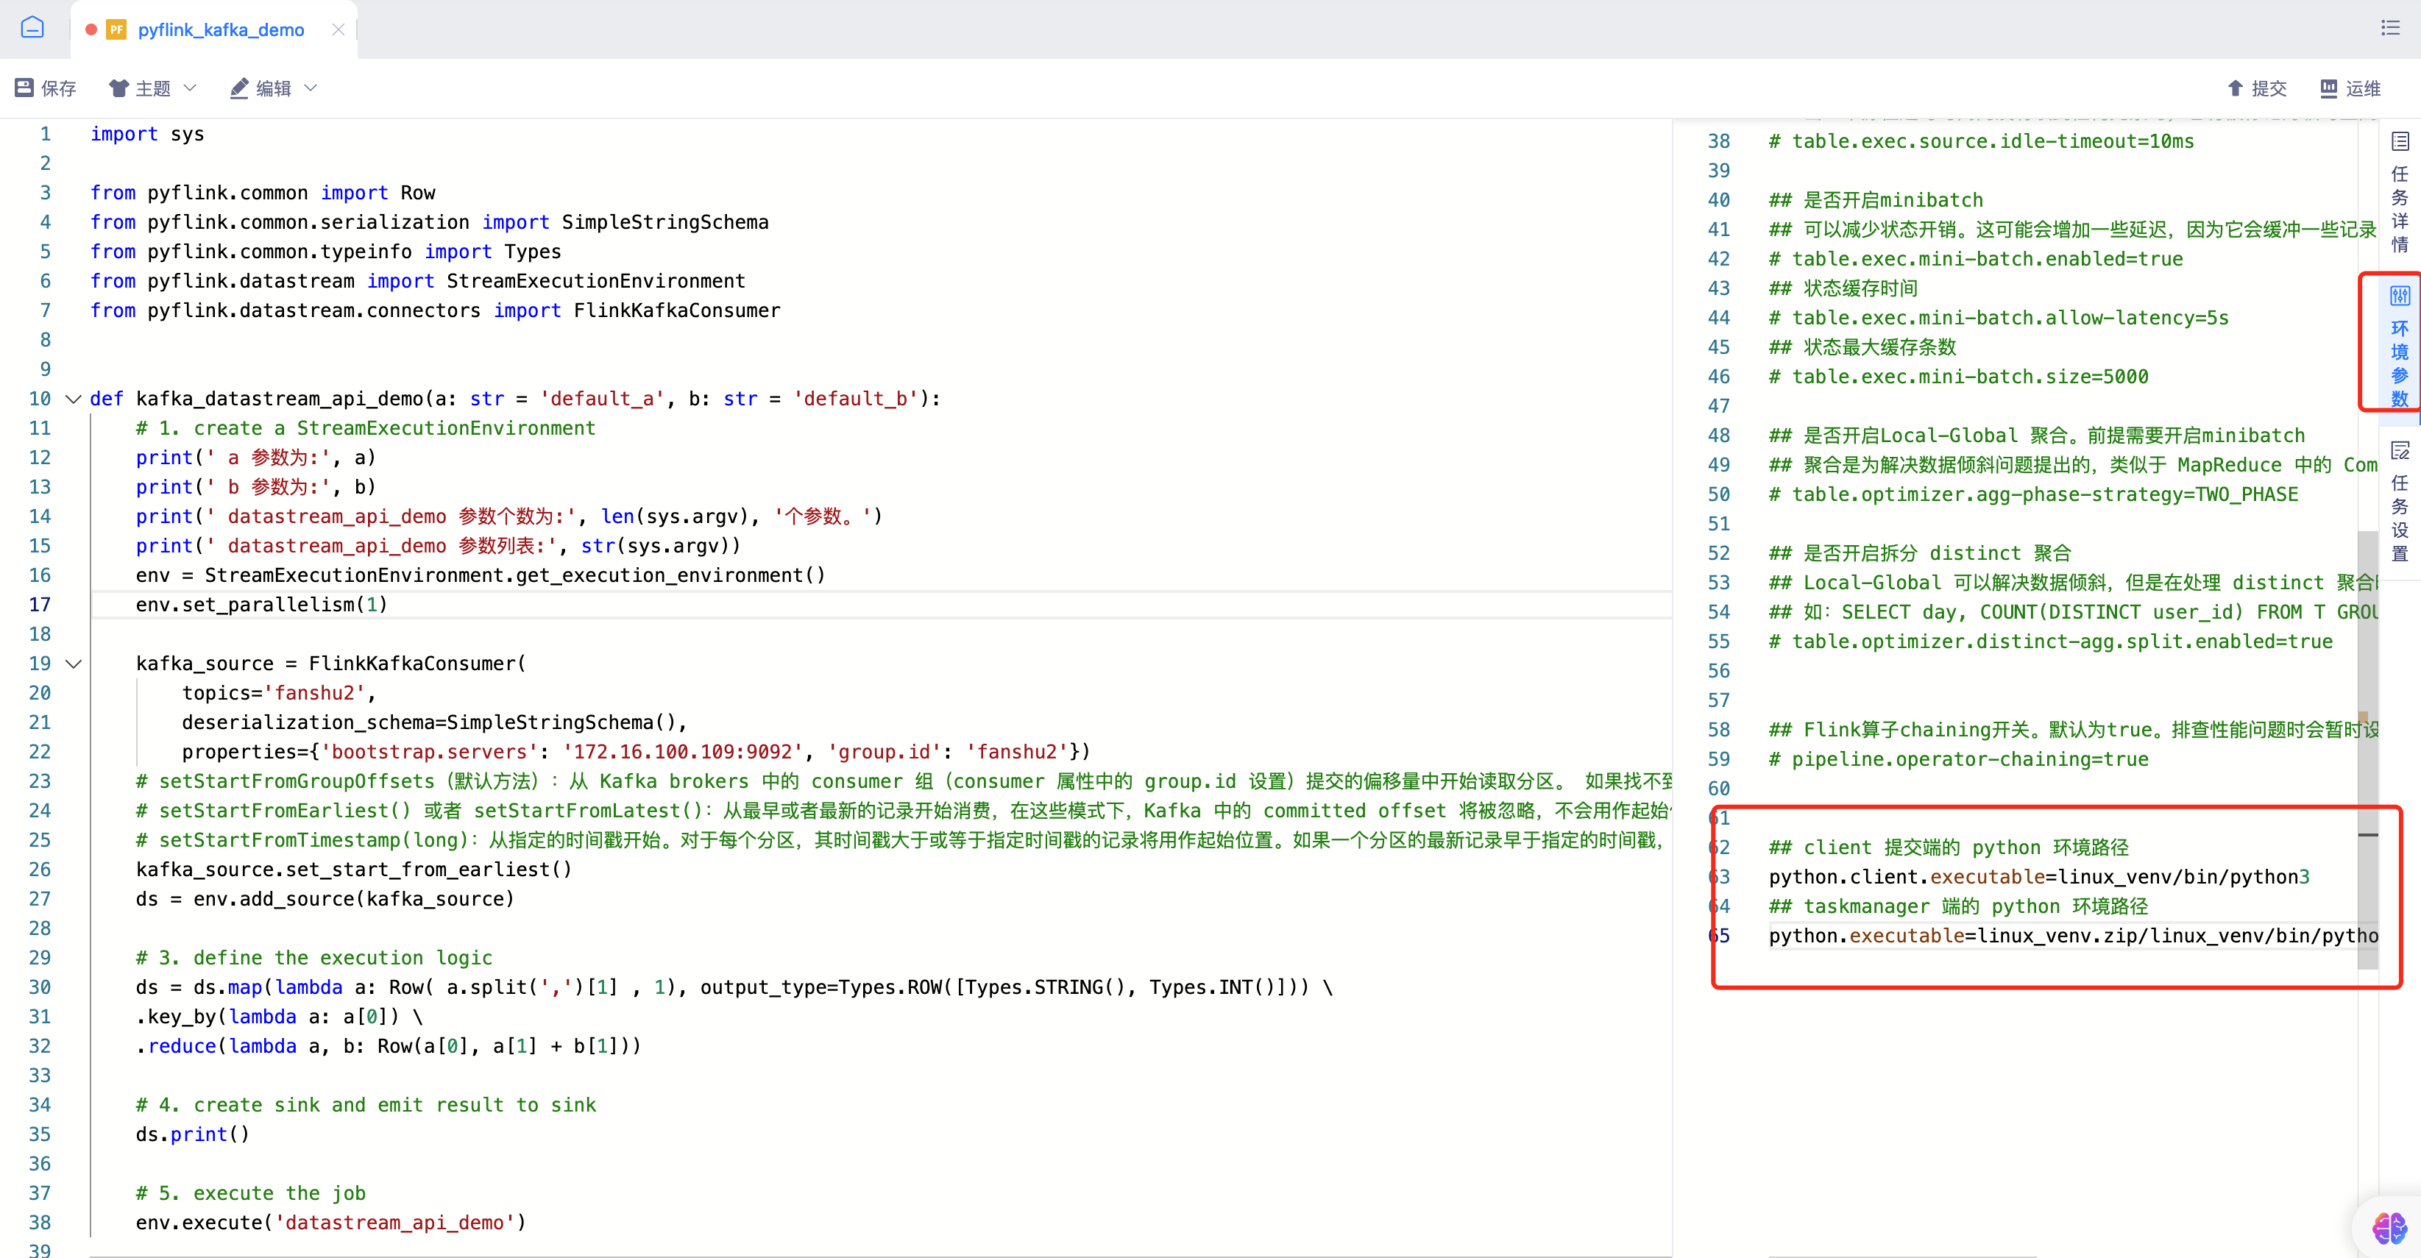
Task: Click '# 3. define the execution logic' comment
Action: [x=314, y=959]
